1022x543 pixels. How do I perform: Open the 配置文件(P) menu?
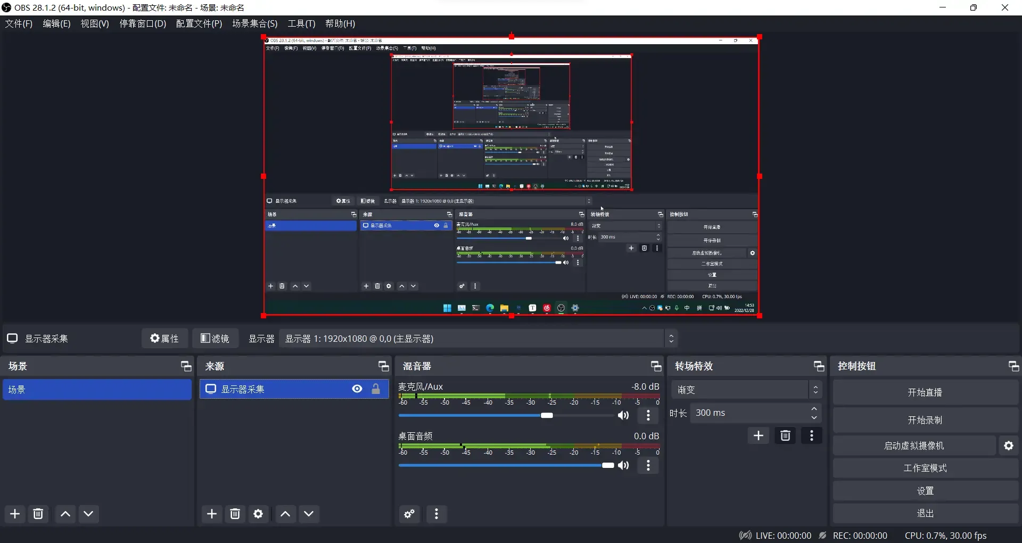[x=199, y=23]
